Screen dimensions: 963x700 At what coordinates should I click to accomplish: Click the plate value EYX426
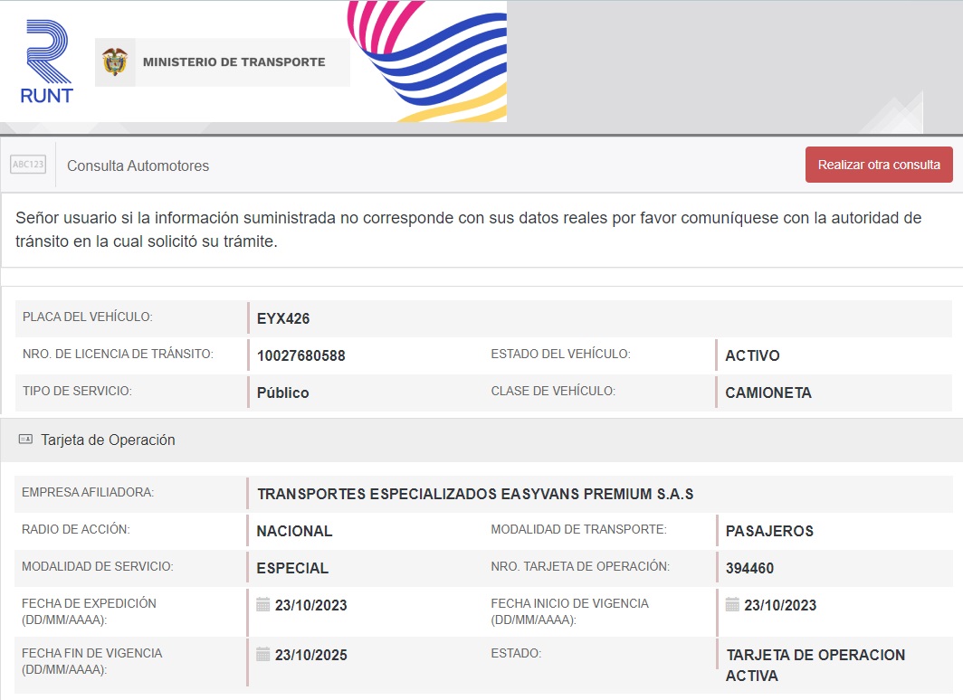[283, 318]
